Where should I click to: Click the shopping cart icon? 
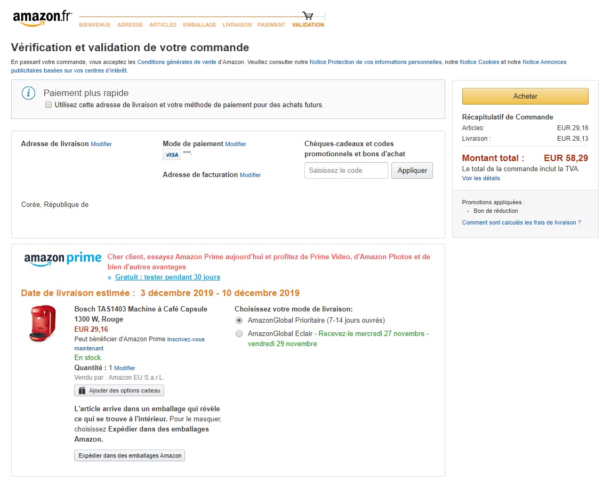coord(308,15)
